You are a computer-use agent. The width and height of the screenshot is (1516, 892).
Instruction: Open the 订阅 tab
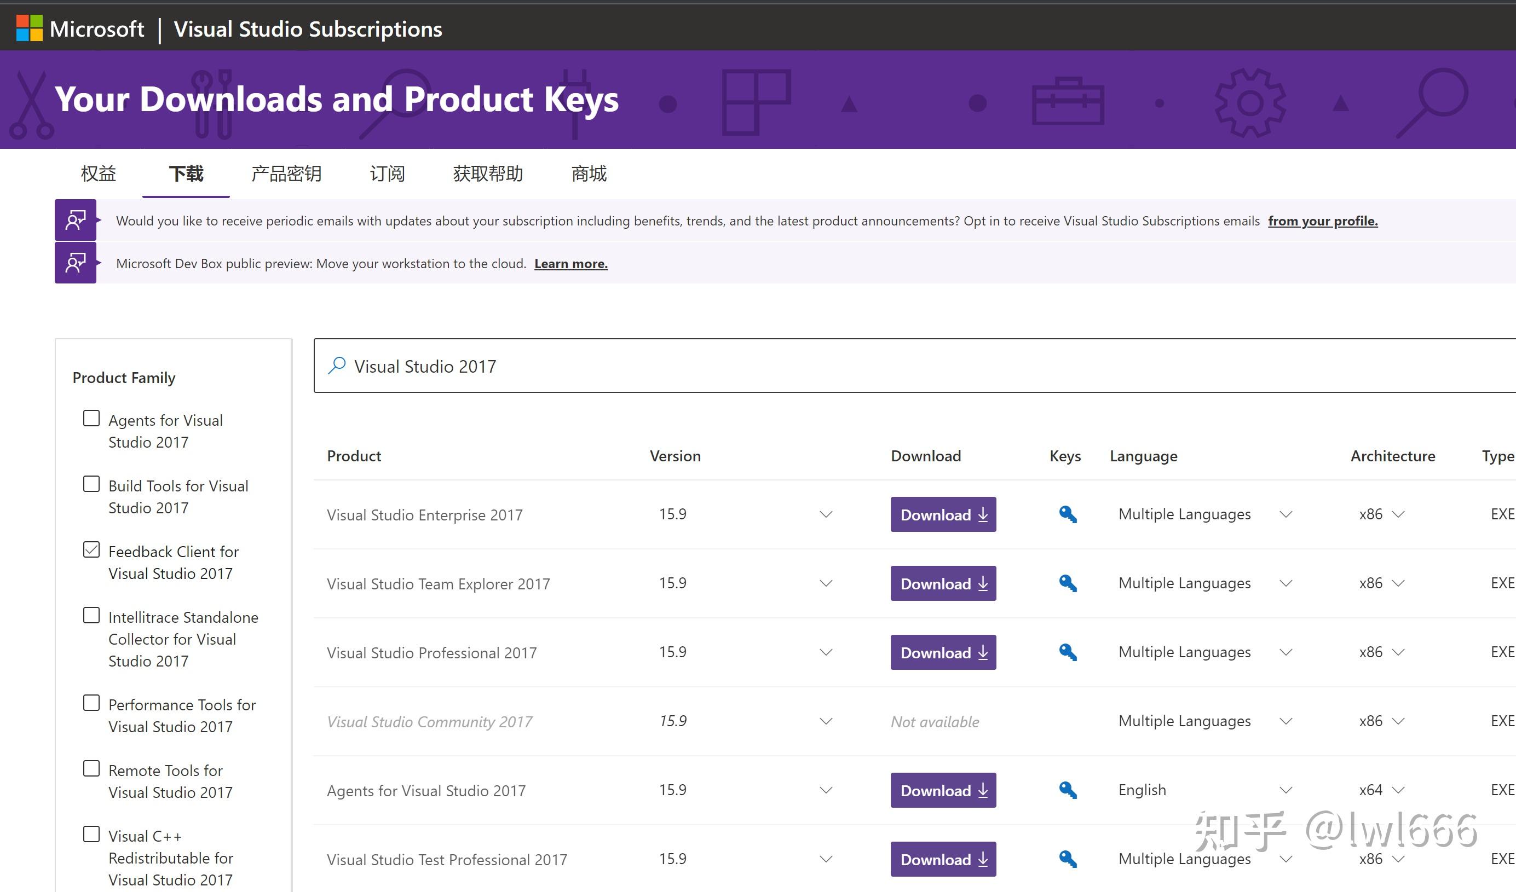coord(387,174)
